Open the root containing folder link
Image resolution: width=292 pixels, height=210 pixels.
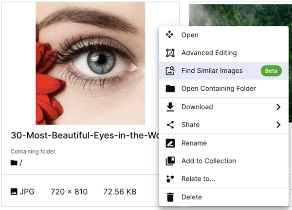[17, 163]
